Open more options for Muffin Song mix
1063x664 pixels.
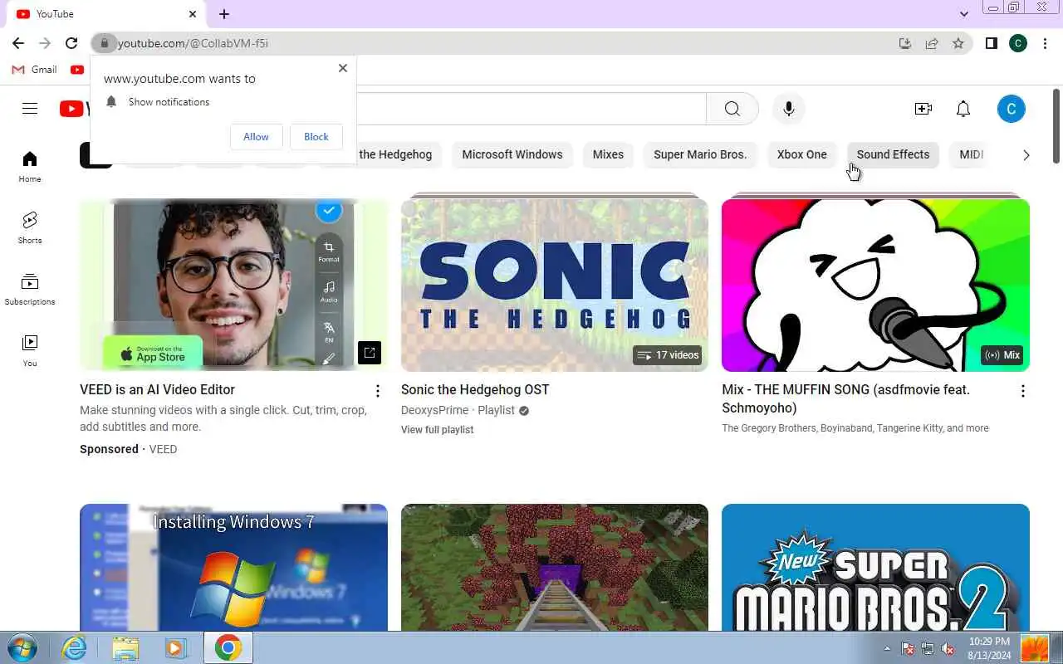tap(1022, 391)
